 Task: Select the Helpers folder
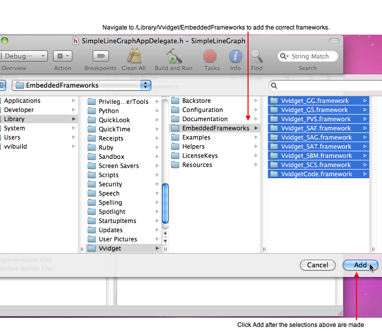click(214, 146)
